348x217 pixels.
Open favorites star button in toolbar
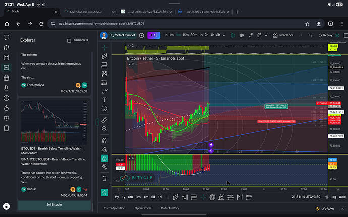tap(104, 192)
